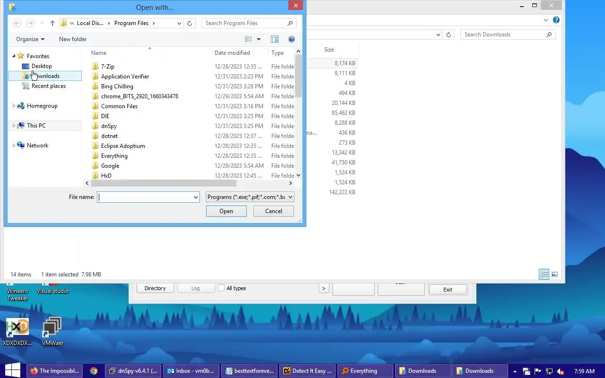Switch Downloads window to details view
The width and height of the screenshot is (605, 378).
tap(544, 274)
